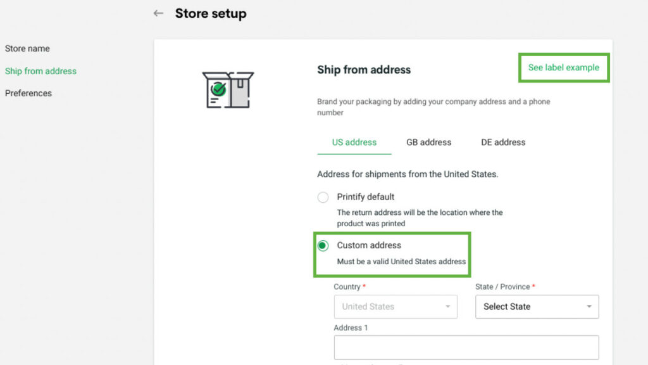The width and height of the screenshot is (648, 365).
Task: Expand the State / Province dropdown arrow
Action: click(x=590, y=307)
